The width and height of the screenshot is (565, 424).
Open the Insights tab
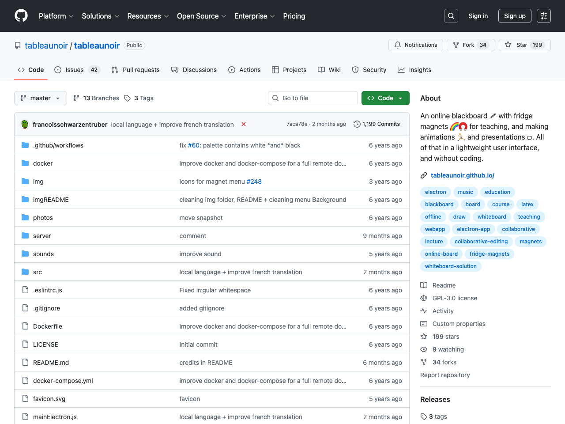(x=414, y=70)
